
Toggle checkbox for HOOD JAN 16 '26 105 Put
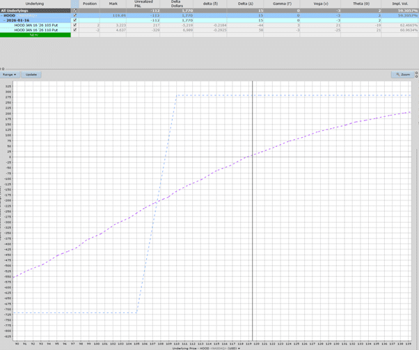pos(75,25)
